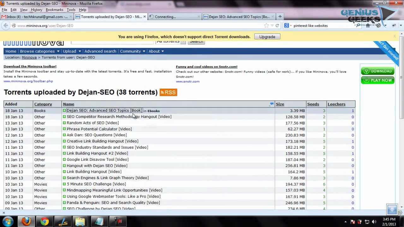404x227 pixels.
Task: Open the History menu
Action: tap(37, 10)
